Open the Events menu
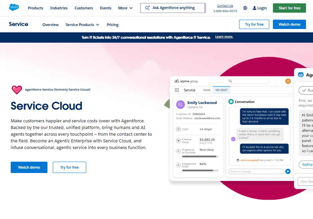313x219 pixels. tap(106, 8)
